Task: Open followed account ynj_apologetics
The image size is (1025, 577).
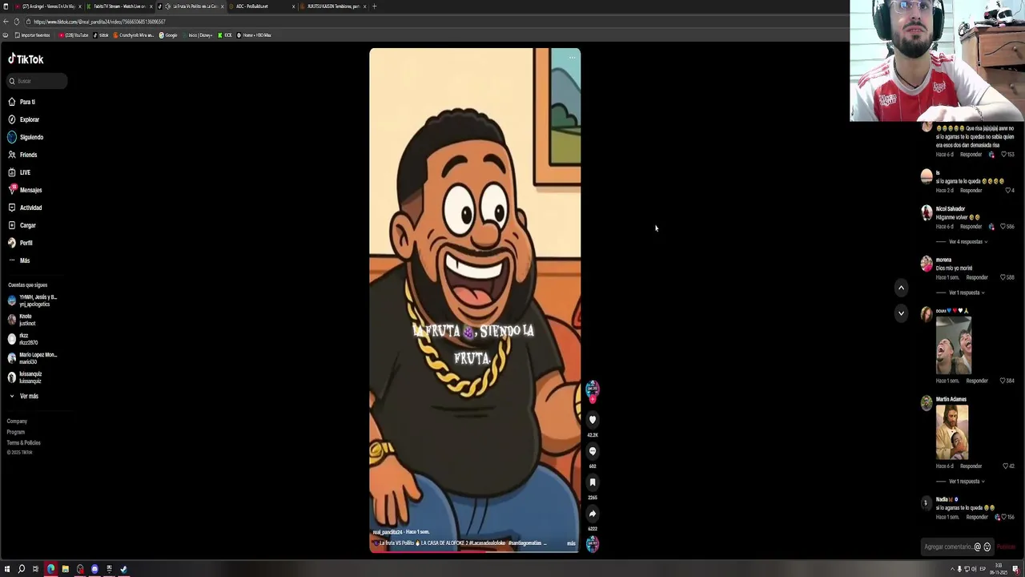Action: 32,301
